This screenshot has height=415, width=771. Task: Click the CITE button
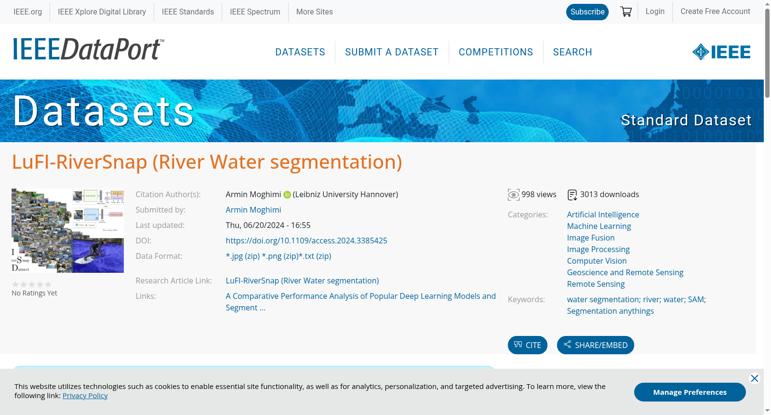(528, 345)
